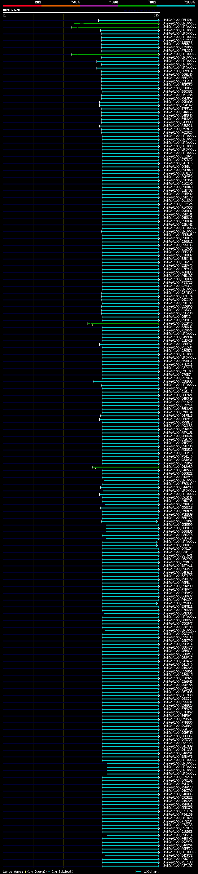Open hit UniRef100_C3Z2C8
The height and width of the screenshot is (874, 198).
point(178,40)
